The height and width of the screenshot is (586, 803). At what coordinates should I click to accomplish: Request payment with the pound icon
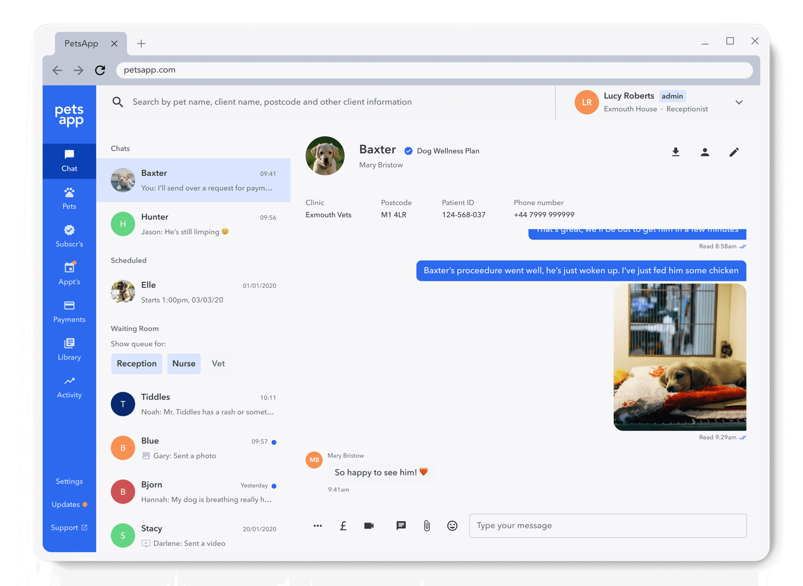coord(343,526)
